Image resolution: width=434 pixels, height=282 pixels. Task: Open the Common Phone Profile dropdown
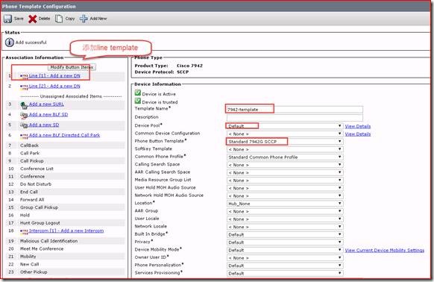pyautogui.click(x=285, y=157)
